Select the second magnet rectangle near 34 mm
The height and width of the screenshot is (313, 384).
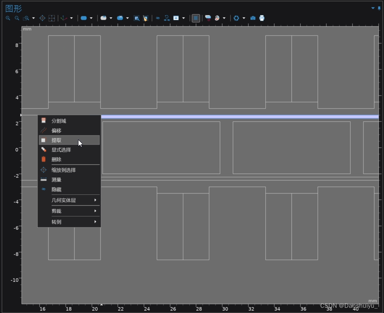[x=292, y=148]
